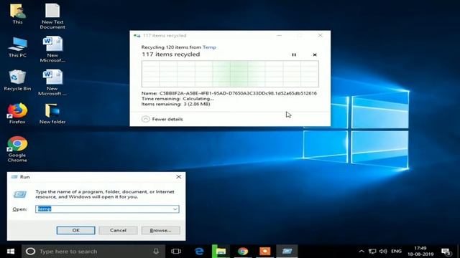Close the Run dialog
The height and width of the screenshot is (258, 460).
[179, 177]
